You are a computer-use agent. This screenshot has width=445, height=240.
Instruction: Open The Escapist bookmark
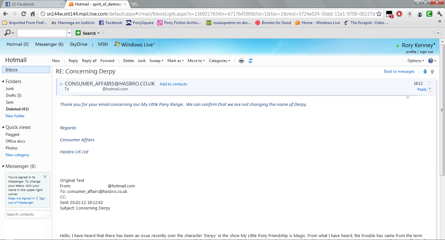point(366,23)
